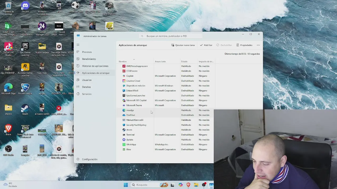The image size is (337, 189).
Task: Open the three-dot more options menu
Action: pos(258,45)
